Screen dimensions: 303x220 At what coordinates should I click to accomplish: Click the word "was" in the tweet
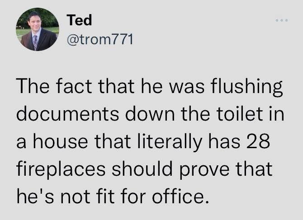(184, 87)
